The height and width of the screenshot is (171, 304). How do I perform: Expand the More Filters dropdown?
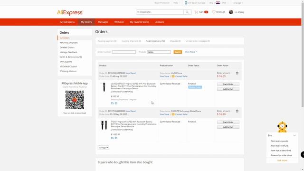click(191, 52)
